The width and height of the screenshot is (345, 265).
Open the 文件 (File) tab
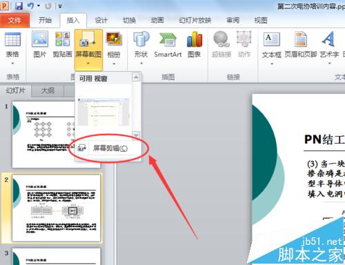[14, 20]
